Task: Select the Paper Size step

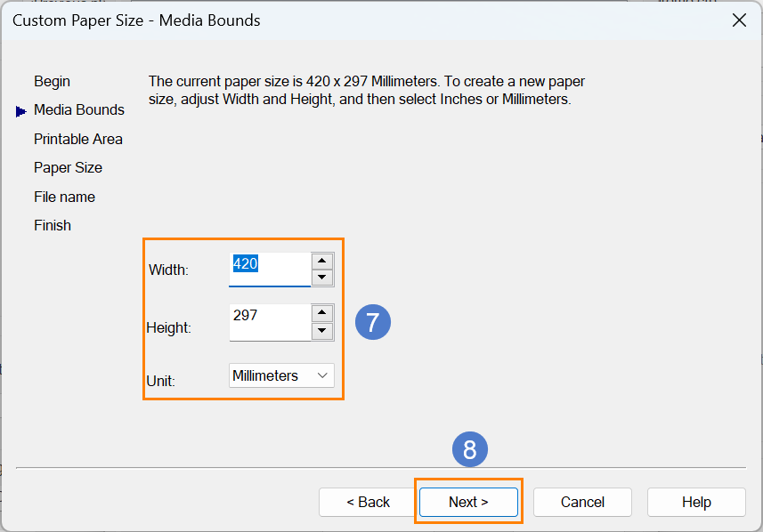Action: click(x=68, y=168)
